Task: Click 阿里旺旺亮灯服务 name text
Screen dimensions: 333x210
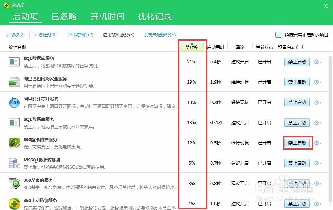Action: pyautogui.click(x=41, y=99)
